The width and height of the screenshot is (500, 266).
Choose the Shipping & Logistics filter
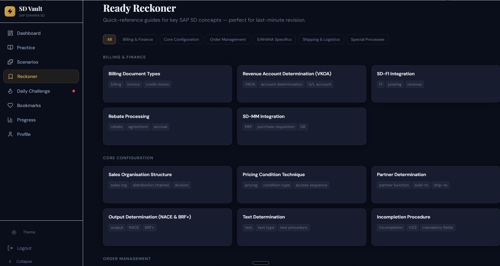click(x=321, y=39)
